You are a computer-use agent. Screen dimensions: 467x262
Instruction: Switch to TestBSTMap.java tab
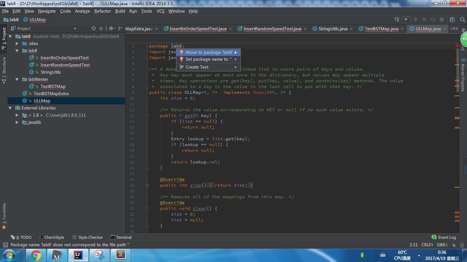click(x=381, y=29)
